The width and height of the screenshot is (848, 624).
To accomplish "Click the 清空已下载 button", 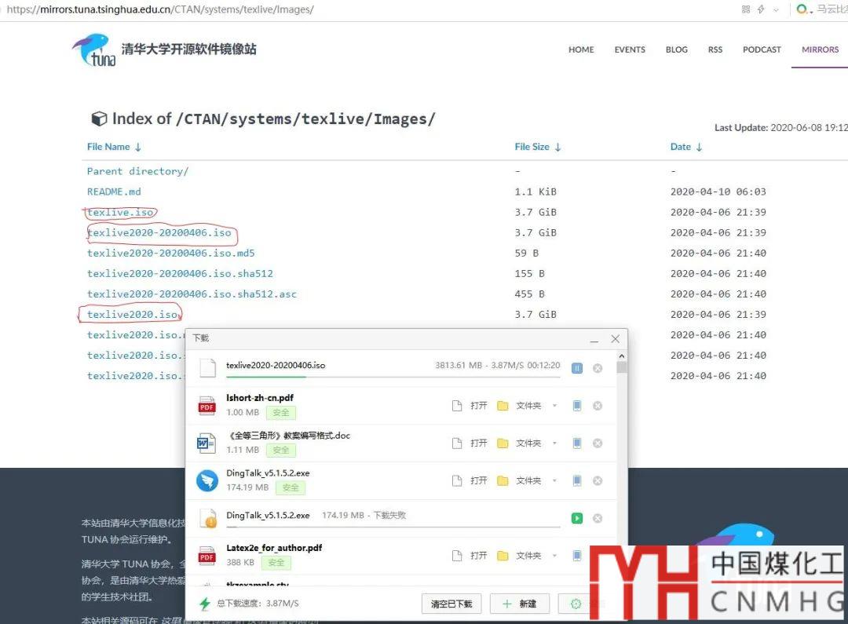I will coord(451,604).
